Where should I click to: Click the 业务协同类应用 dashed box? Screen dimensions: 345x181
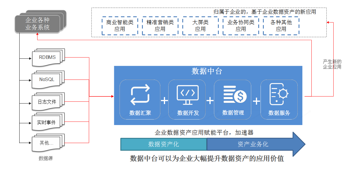tap(241, 26)
